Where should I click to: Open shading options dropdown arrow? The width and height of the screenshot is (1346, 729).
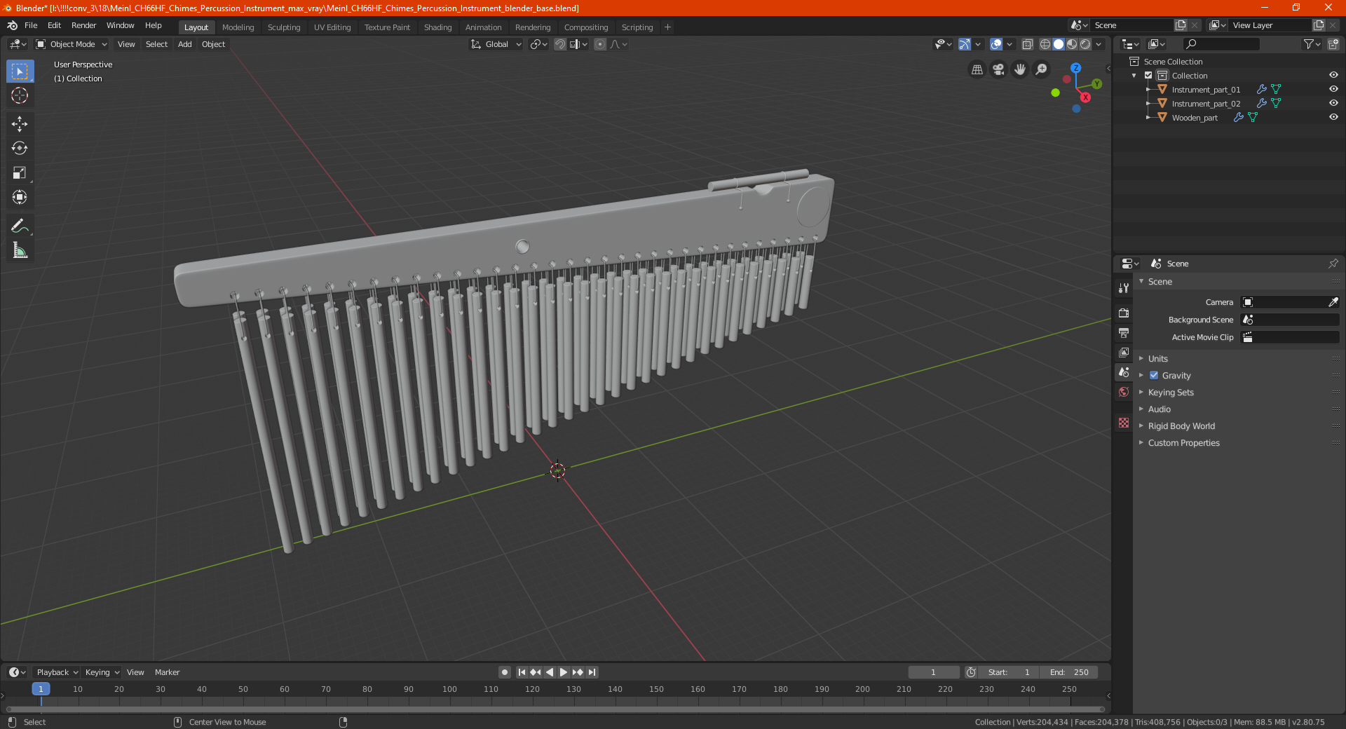coord(1099,44)
